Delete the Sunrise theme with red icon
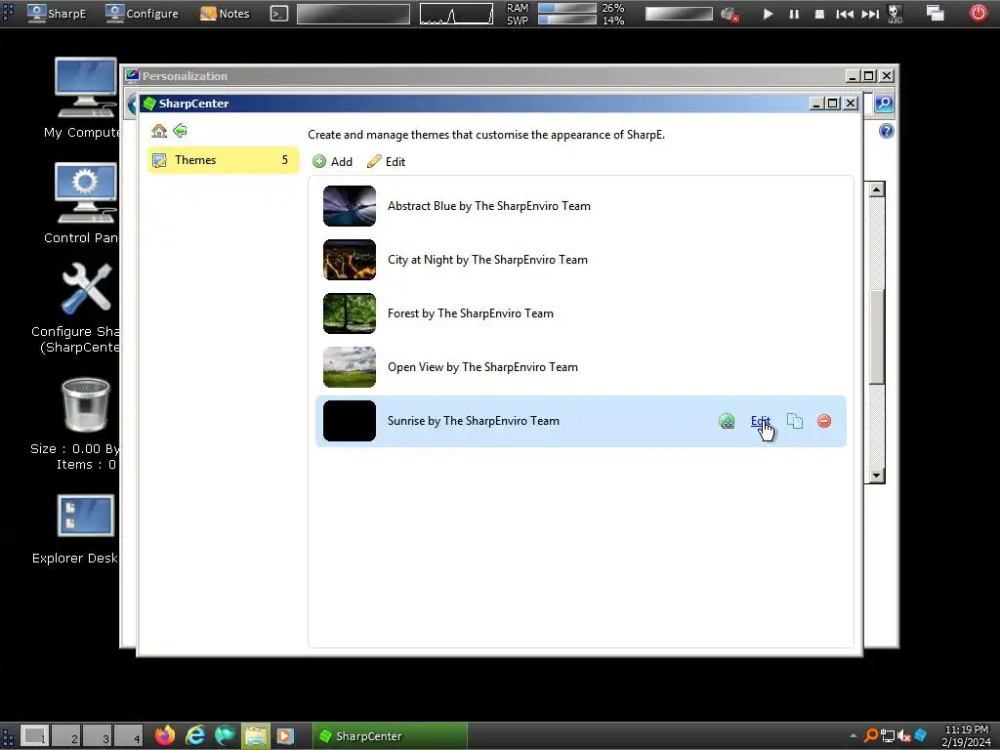This screenshot has height=750, width=1000. (824, 421)
